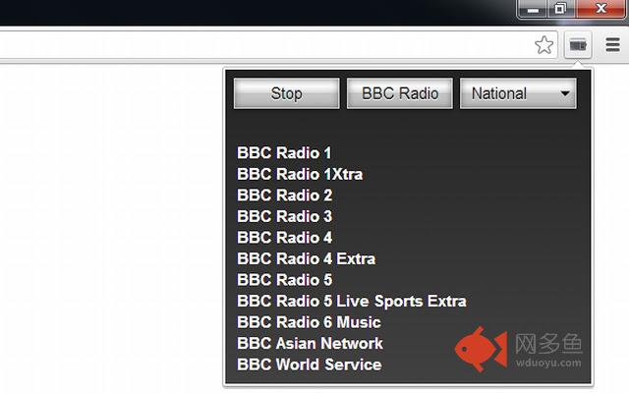Close the browser window
629x393 pixels.
(x=600, y=9)
